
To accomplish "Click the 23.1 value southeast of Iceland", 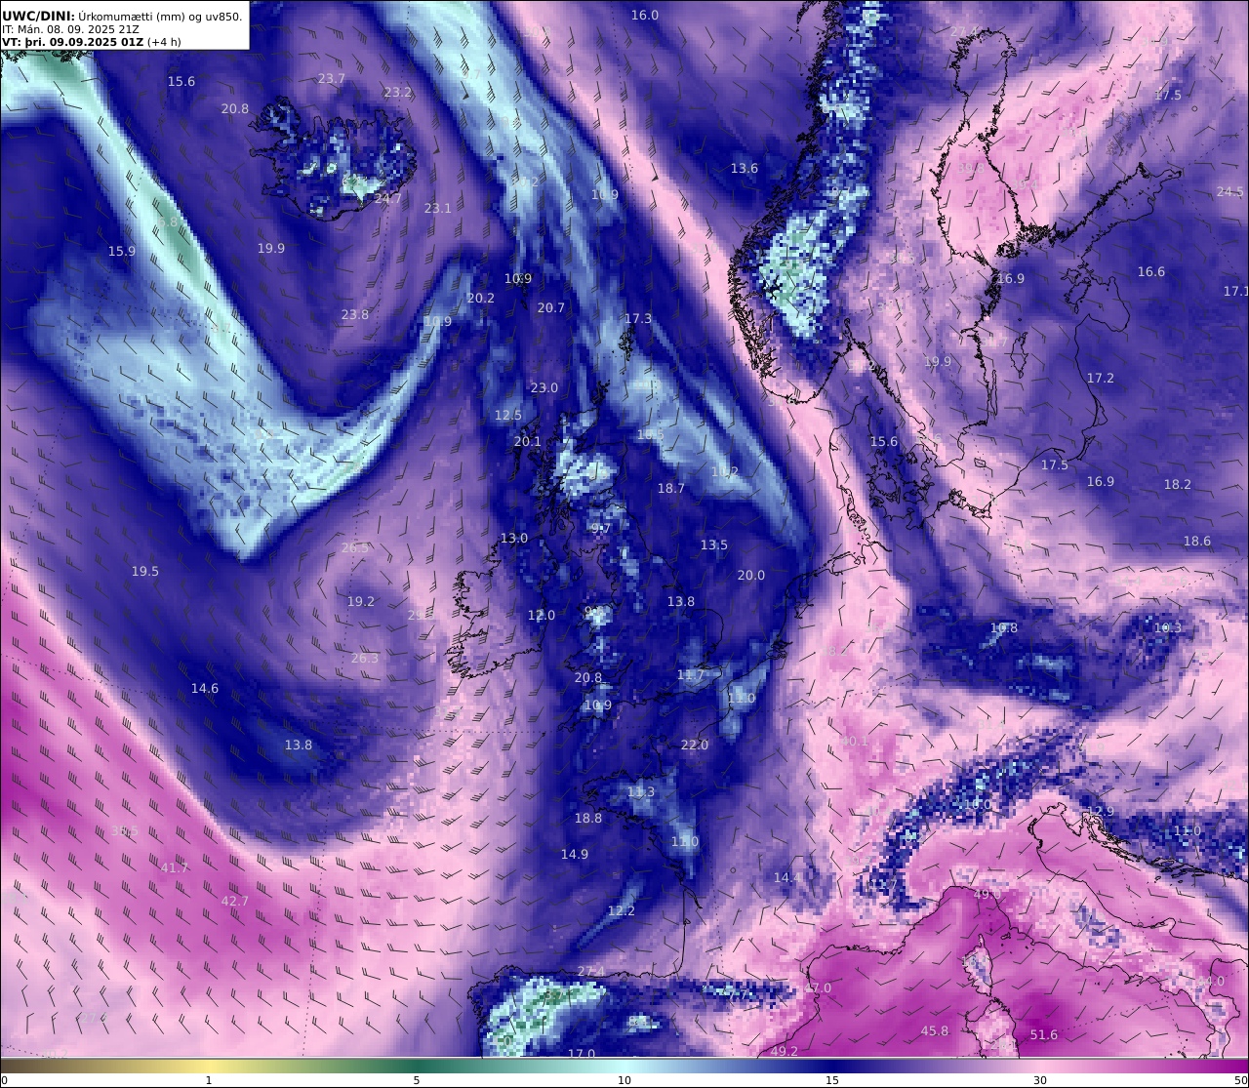I will point(438,208).
